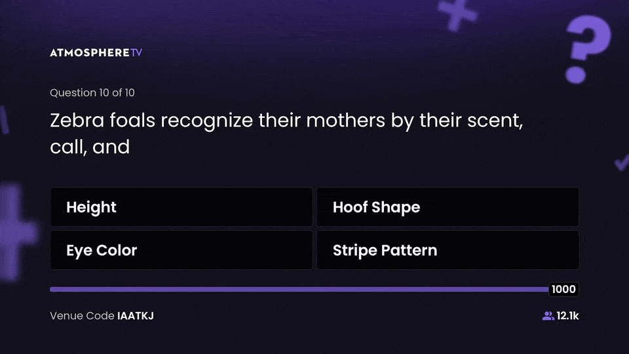629x354 pixels.
Task: Click the ATMOSPHERE wordmark in the logo
Action: click(x=89, y=52)
